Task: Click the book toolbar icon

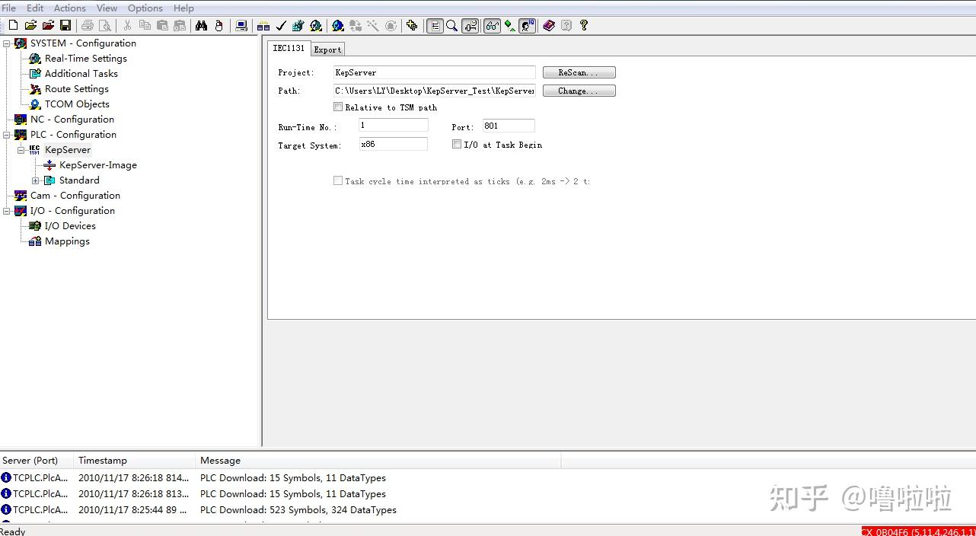Action: pyautogui.click(x=549, y=25)
